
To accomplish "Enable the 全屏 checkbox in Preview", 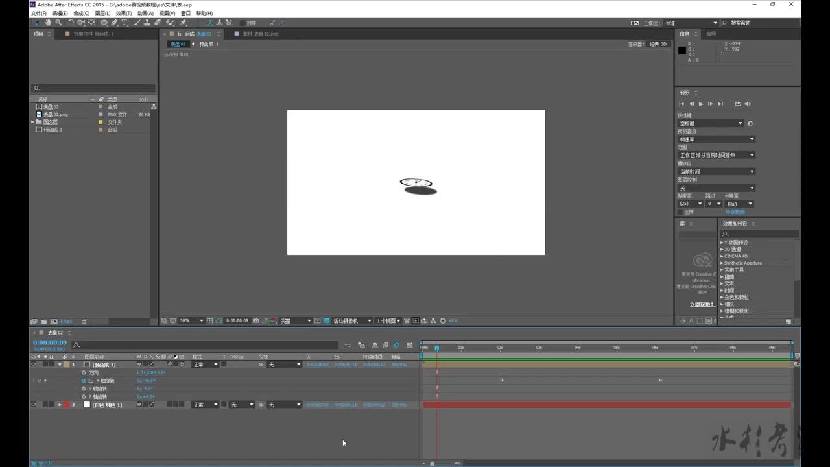I will [680, 212].
